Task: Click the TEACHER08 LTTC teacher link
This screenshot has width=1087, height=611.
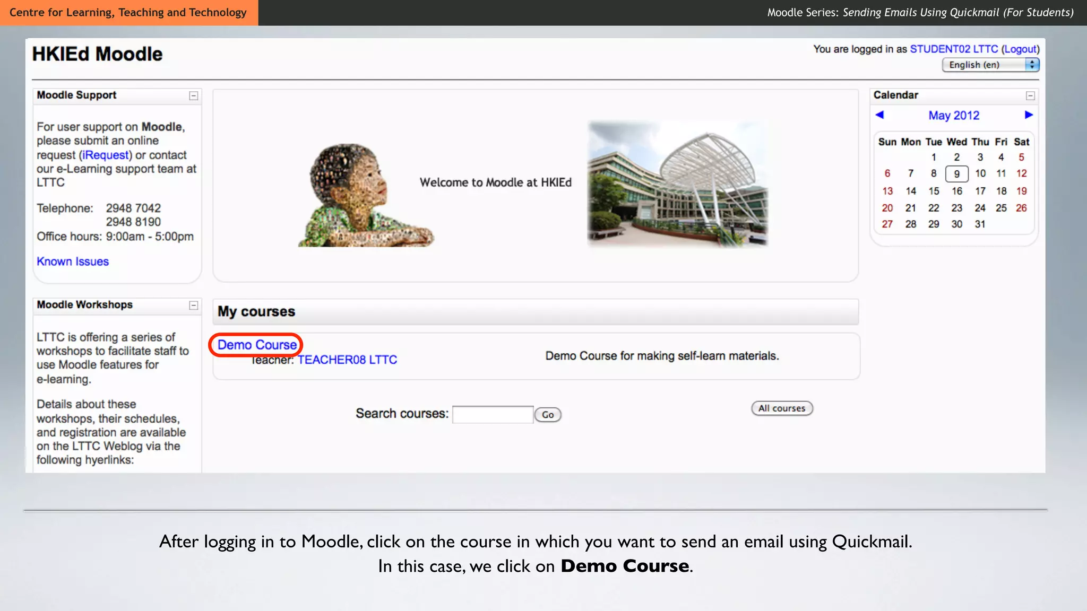Action: click(x=347, y=360)
